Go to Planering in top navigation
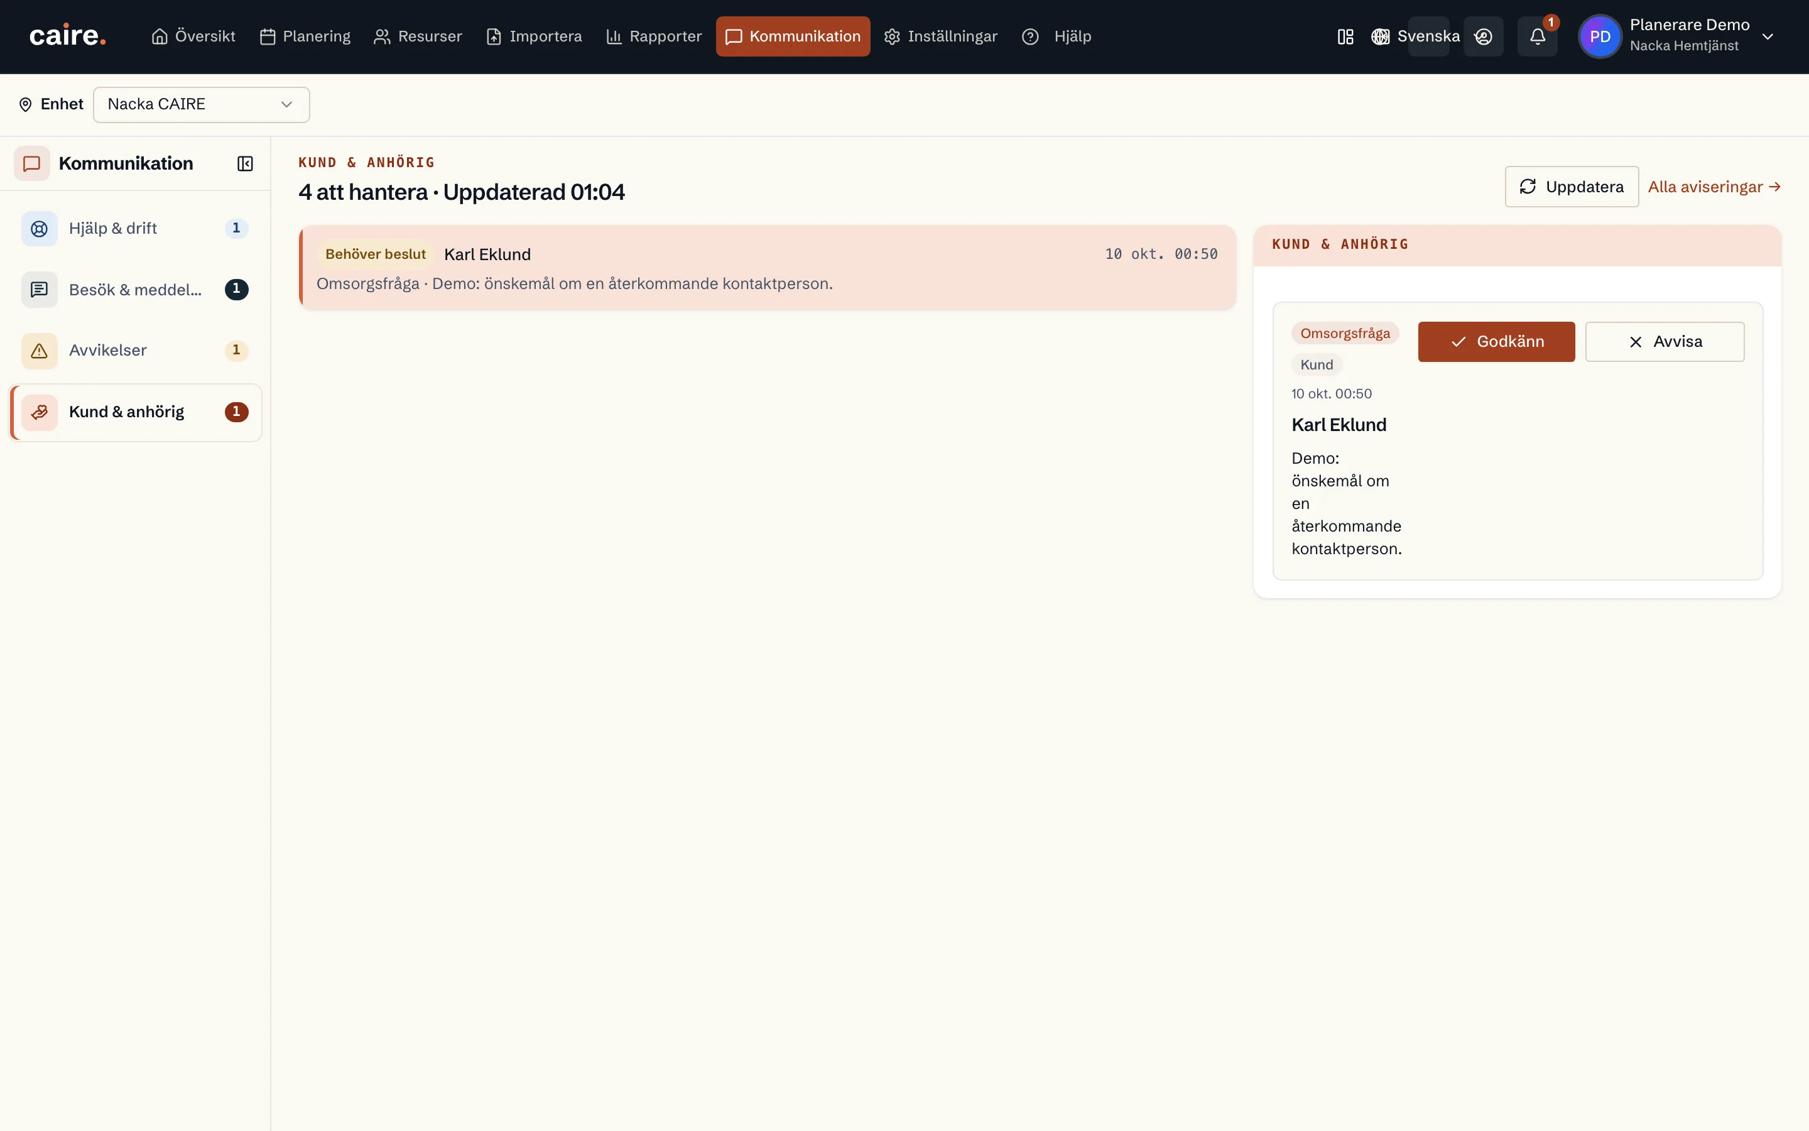 (305, 36)
